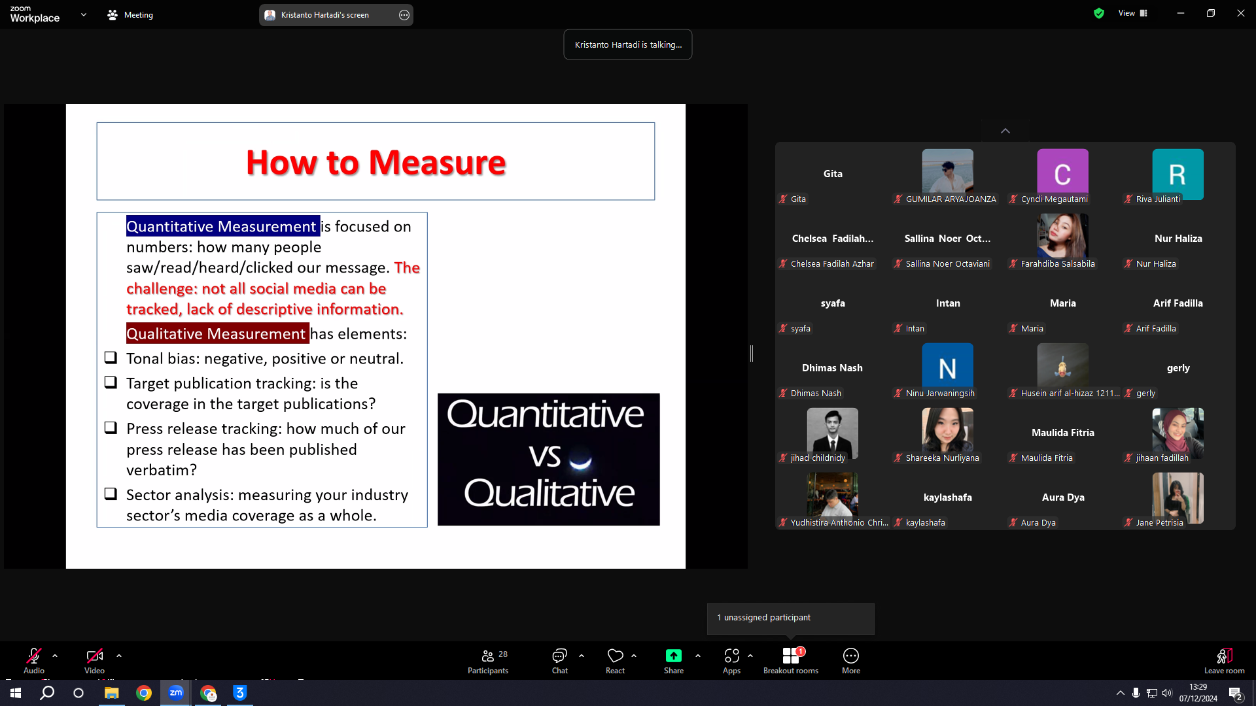The height and width of the screenshot is (706, 1256).
Task: Open Windows Start menu
Action: pos(16,693)
